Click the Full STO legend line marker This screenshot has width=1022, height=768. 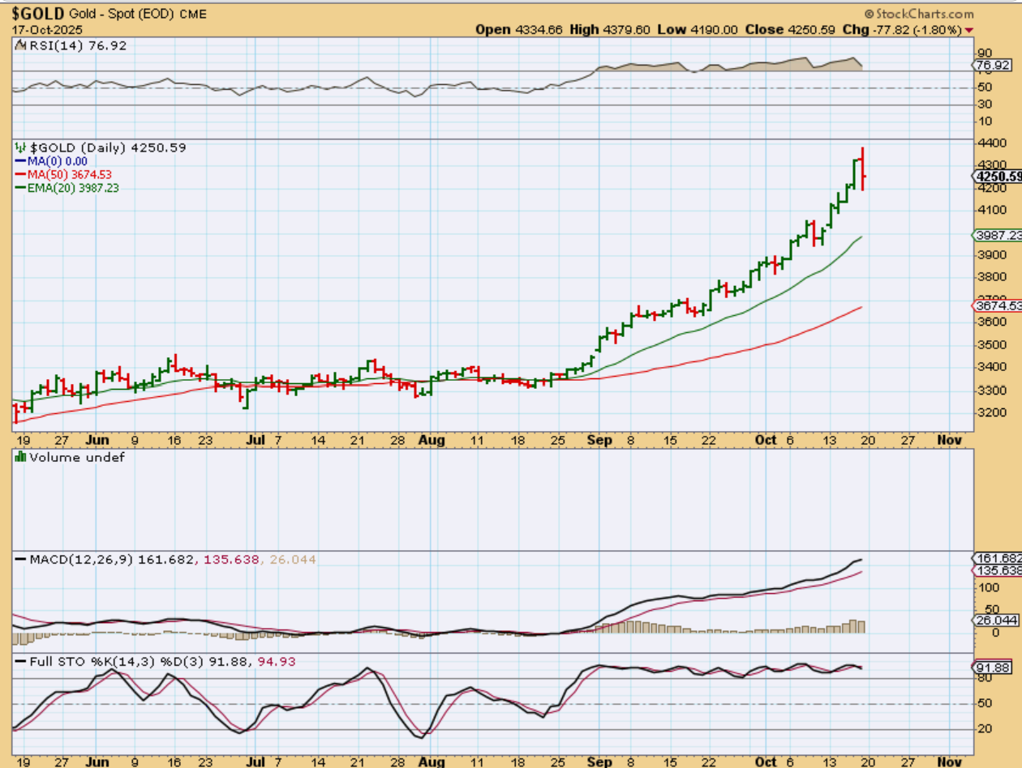[20, 662]
